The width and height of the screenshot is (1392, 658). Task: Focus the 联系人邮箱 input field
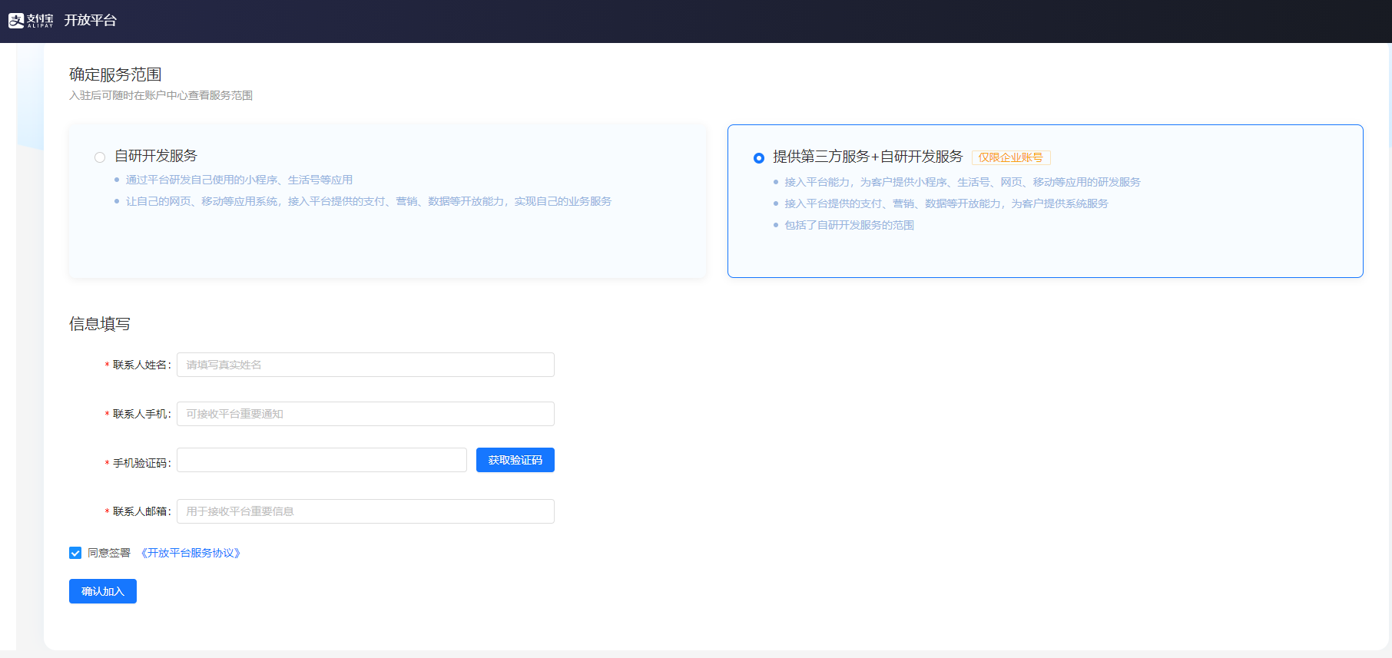coord(365,511)
